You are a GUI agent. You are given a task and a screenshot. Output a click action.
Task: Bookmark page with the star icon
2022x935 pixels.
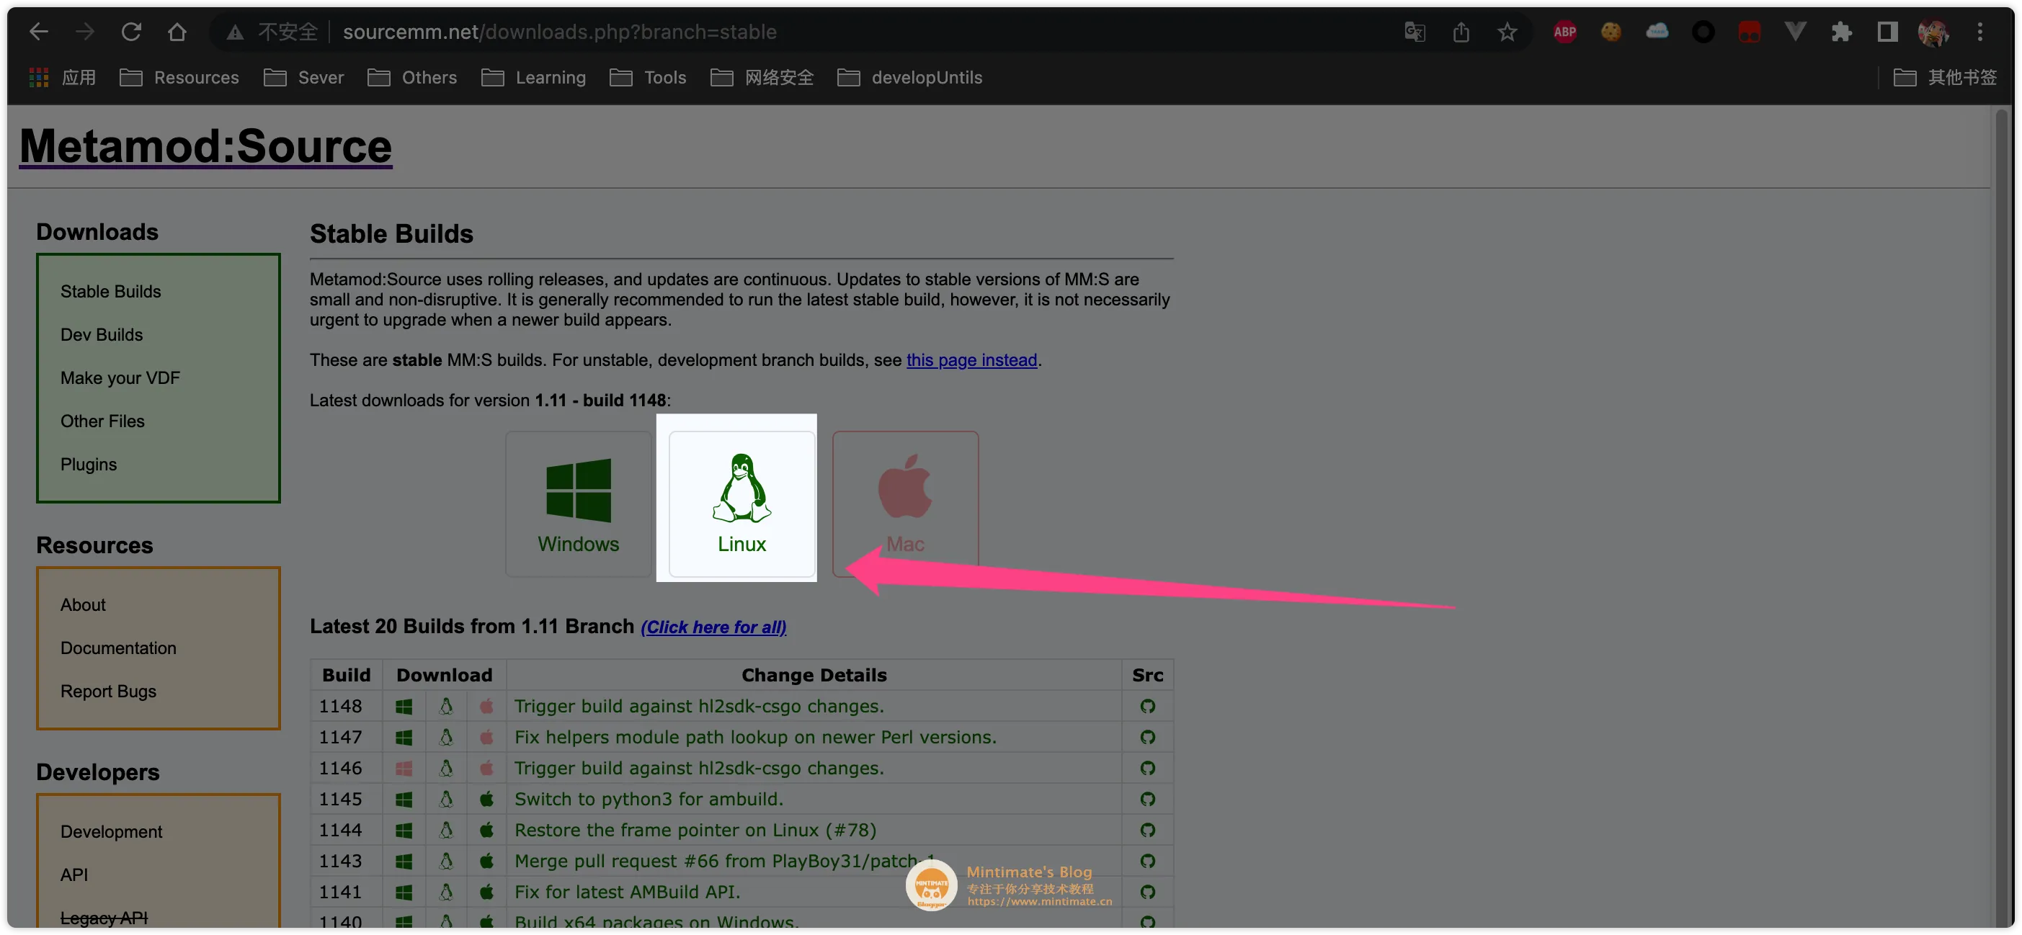coord(1506,32)
